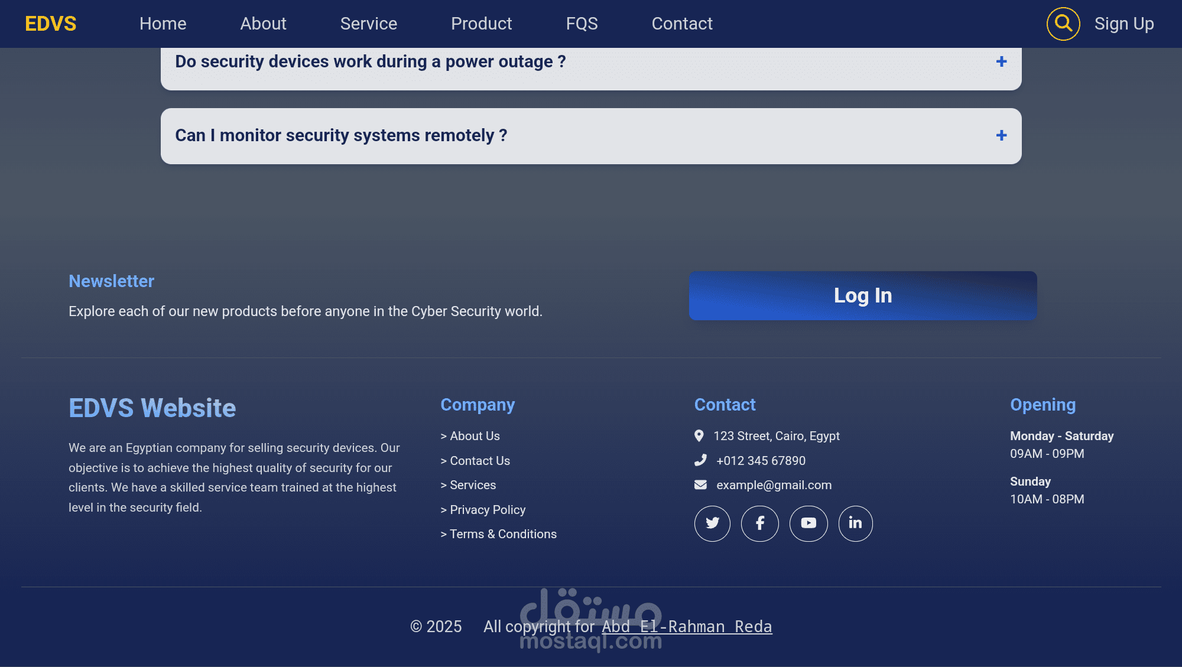The image size is (1182, 667).
Task: Click Sign Up in the header
Action: [x=1123, y=24]
